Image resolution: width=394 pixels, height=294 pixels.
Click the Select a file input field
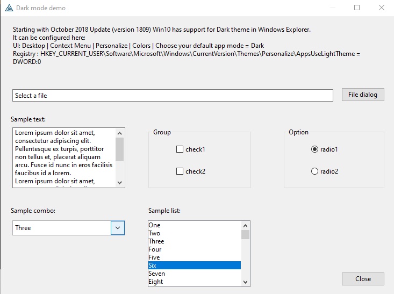tap(173, 95)
